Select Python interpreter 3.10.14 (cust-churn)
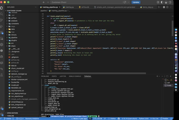Image resolution: width=179 pixels, height=120 pixels. (129, 118)
